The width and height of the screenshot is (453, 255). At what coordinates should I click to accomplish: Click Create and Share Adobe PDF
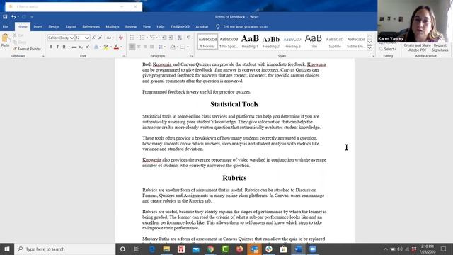point(417,47)
